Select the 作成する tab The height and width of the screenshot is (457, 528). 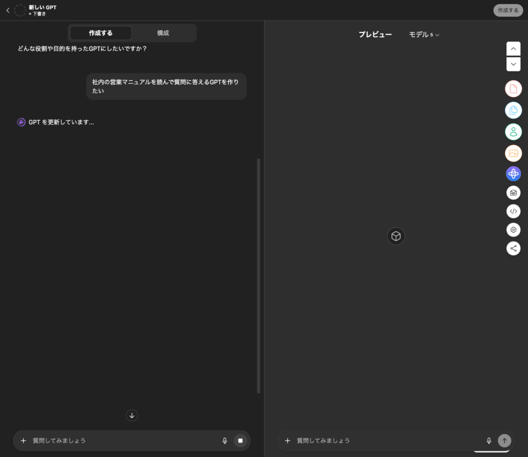pyautogui.click(x=101, y=33)
